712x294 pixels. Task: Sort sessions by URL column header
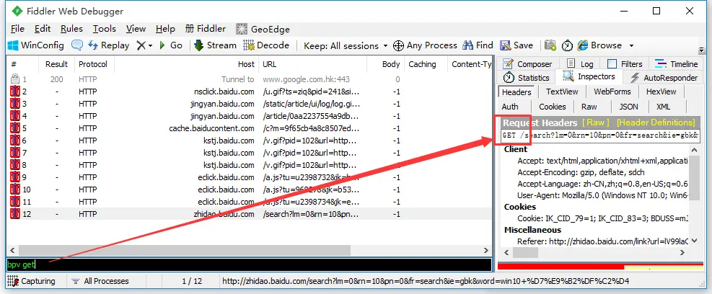(x=312, y=64)
